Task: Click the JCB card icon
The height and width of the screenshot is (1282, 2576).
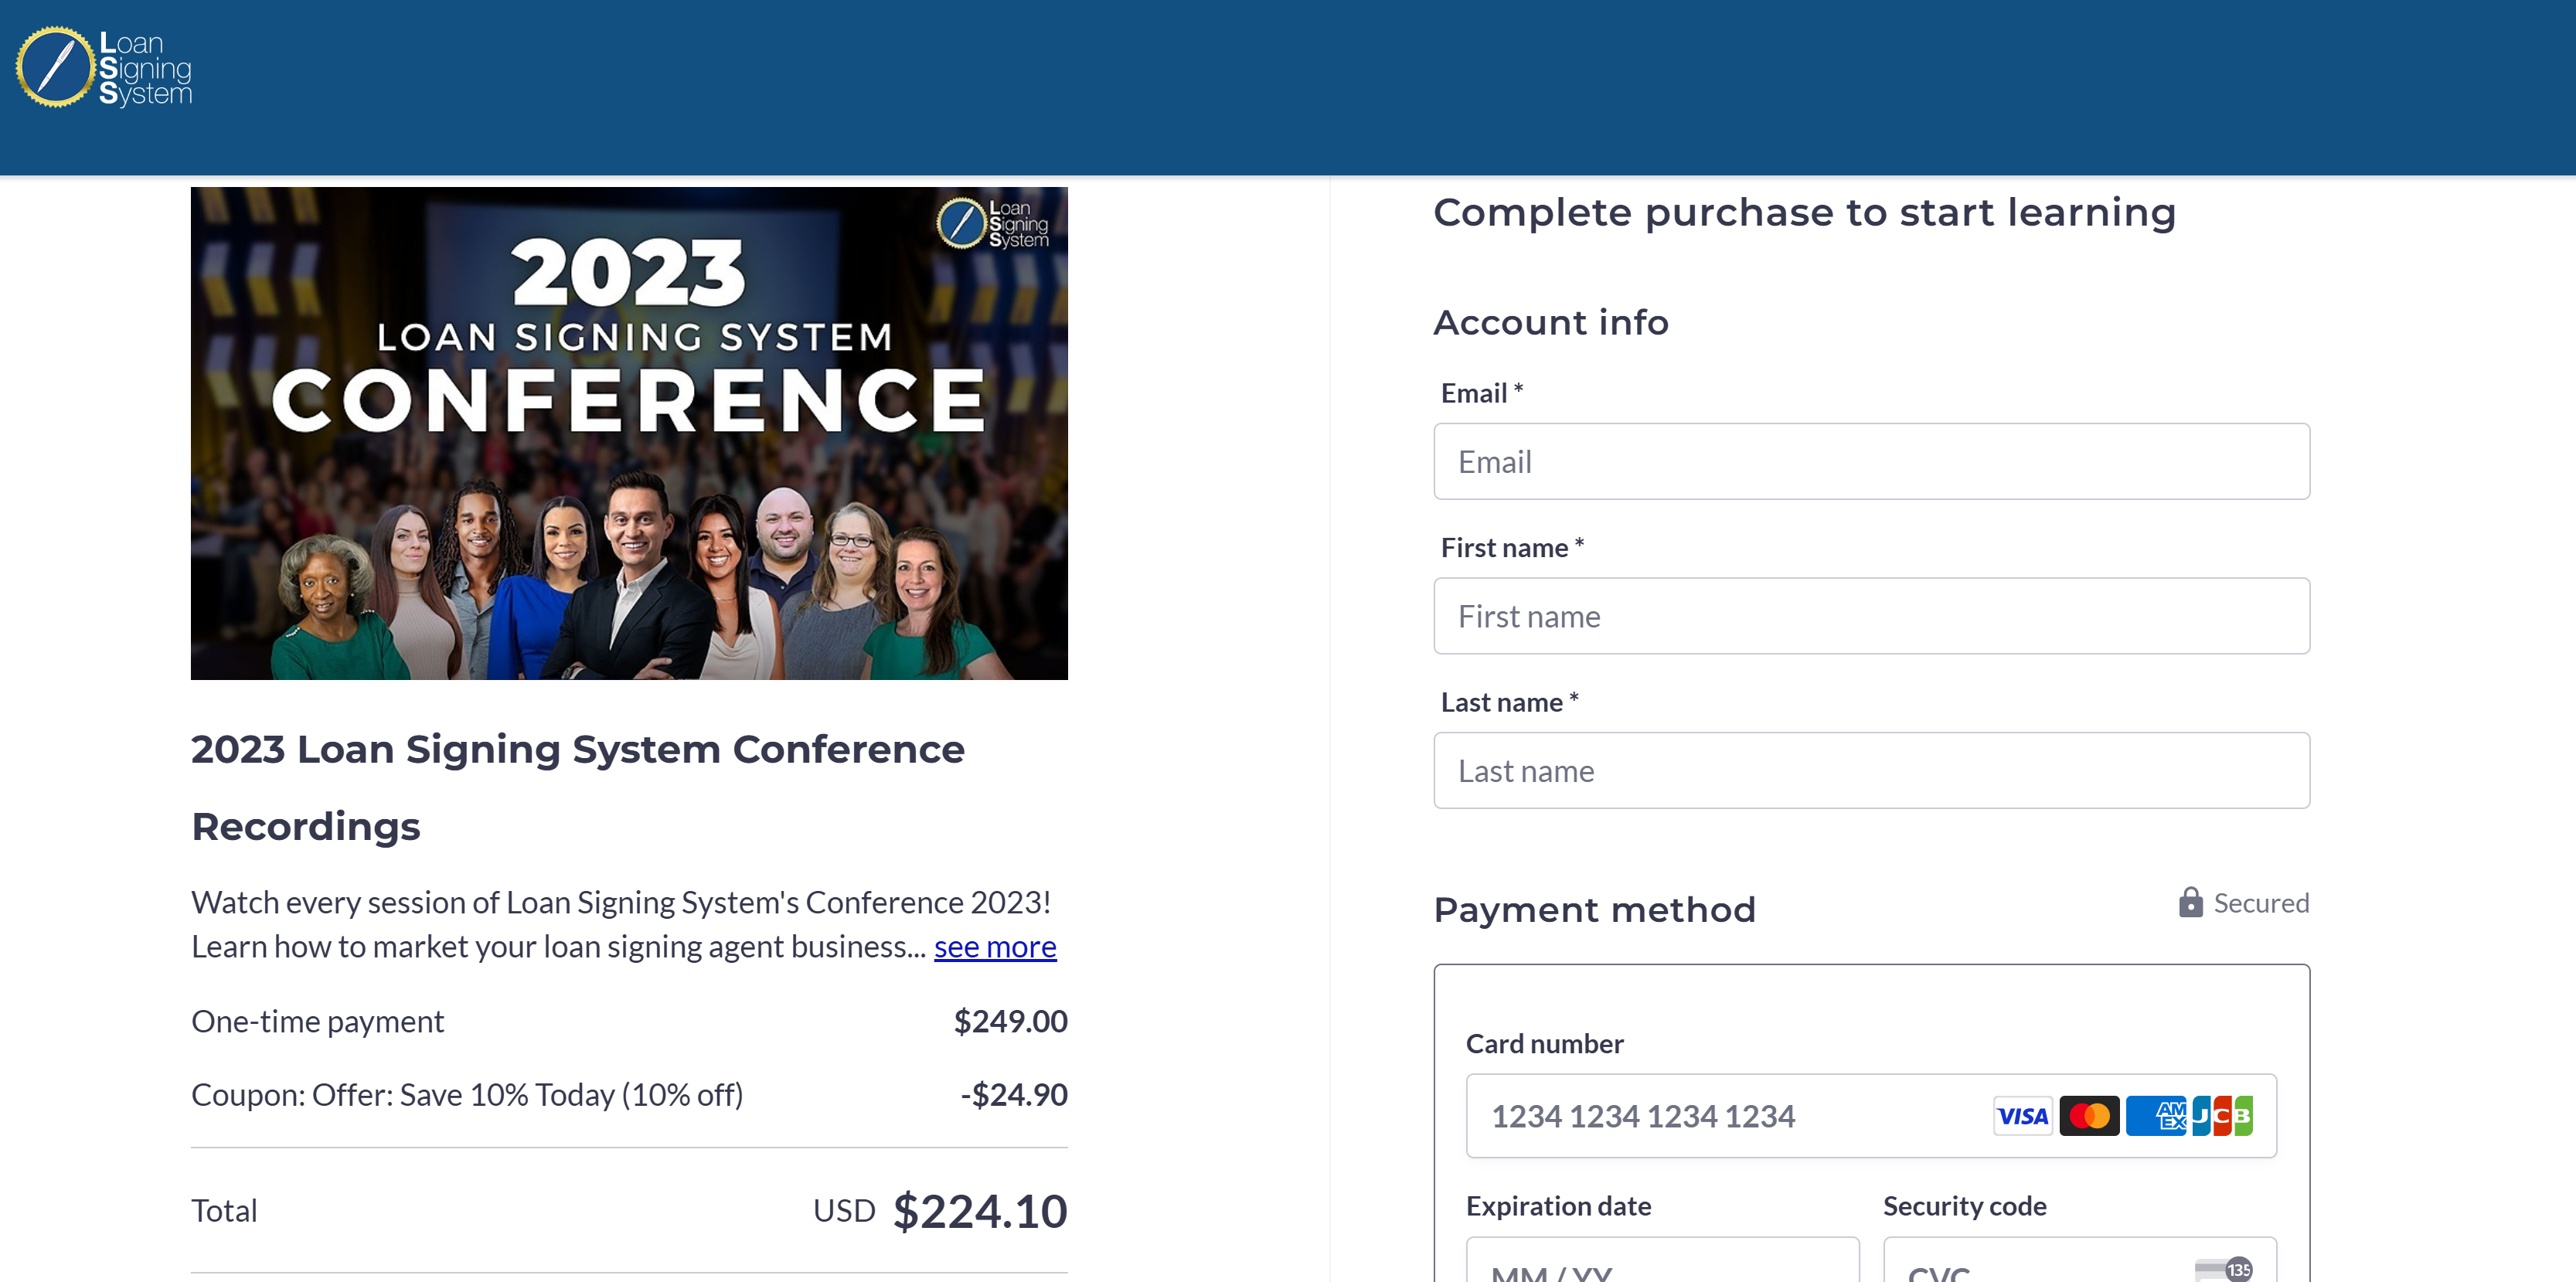Action: point(2222,1116)
